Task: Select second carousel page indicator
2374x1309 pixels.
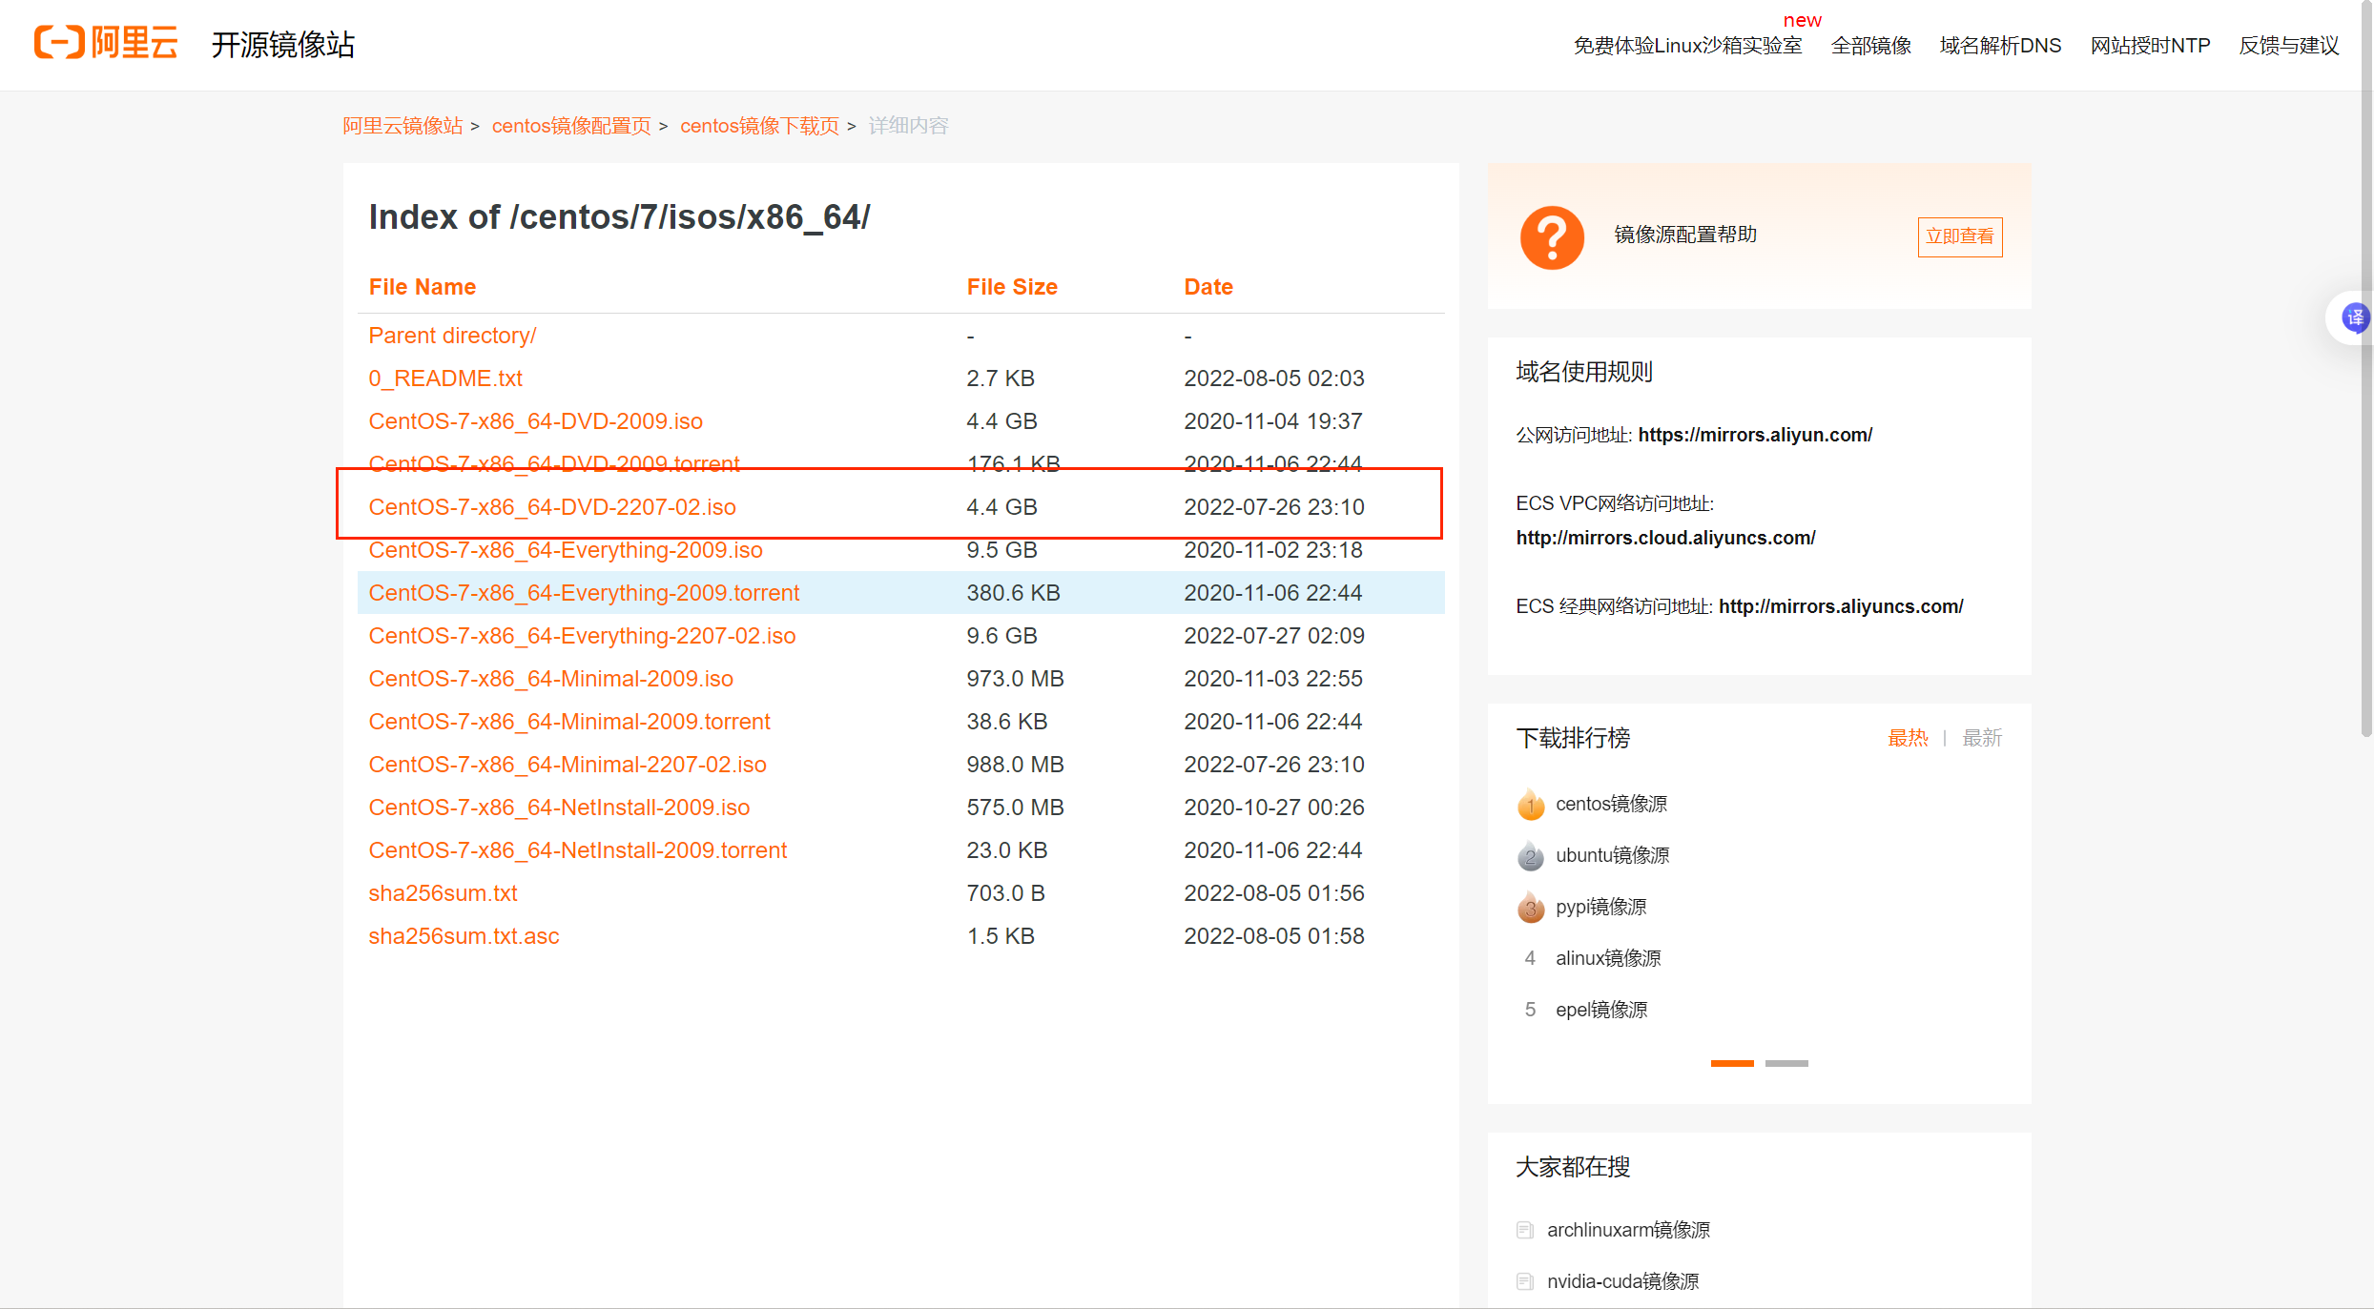Action: pos(1786,1063)
